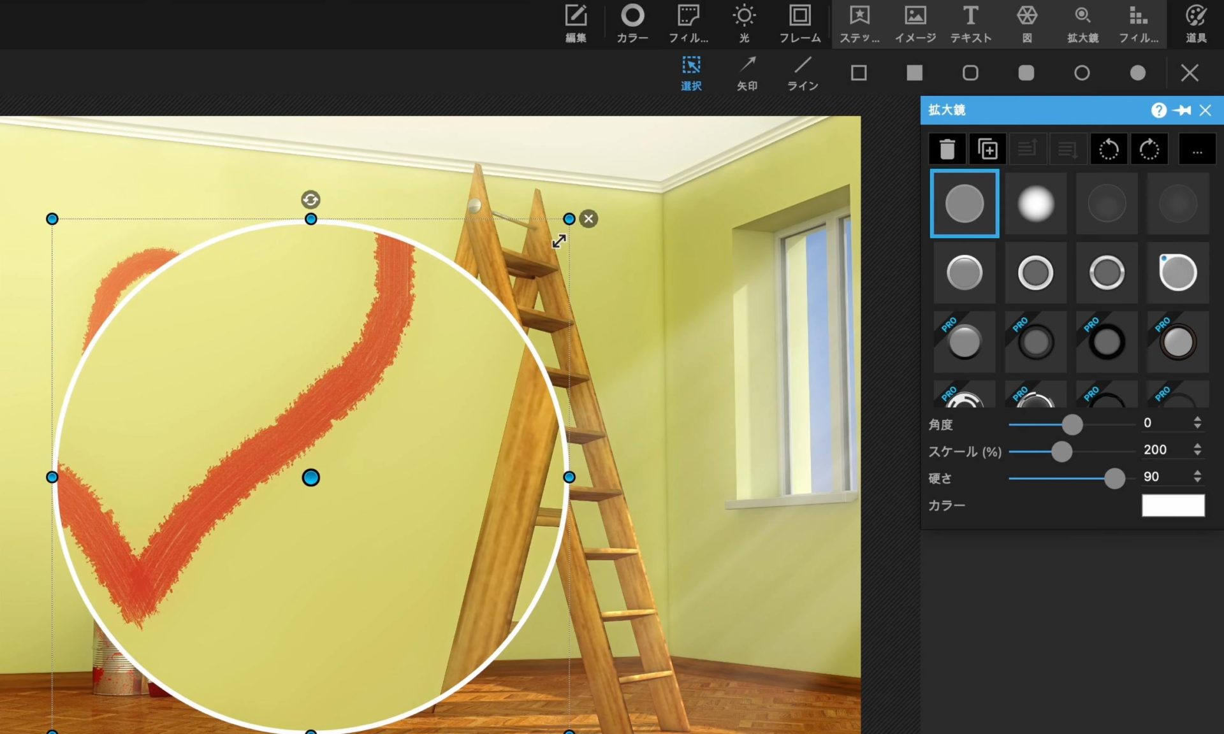Rotate clockwise using the panel icon

[1149, 149]
